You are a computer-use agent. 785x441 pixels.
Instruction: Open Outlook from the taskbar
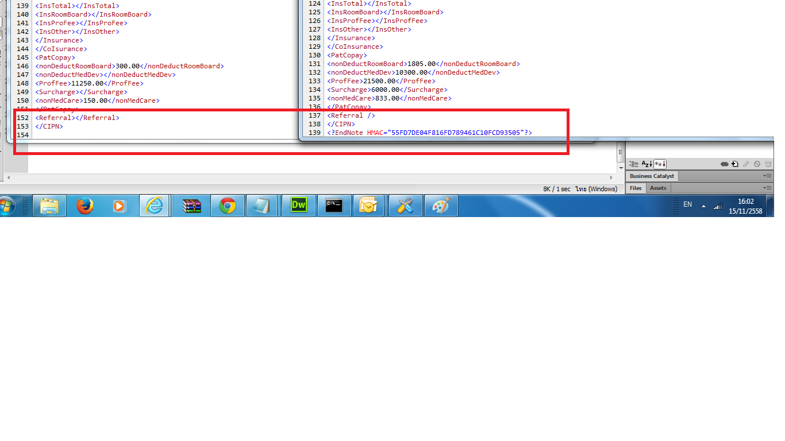click(x=368, y=206)
